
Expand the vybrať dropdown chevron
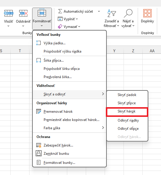(133, 26)
